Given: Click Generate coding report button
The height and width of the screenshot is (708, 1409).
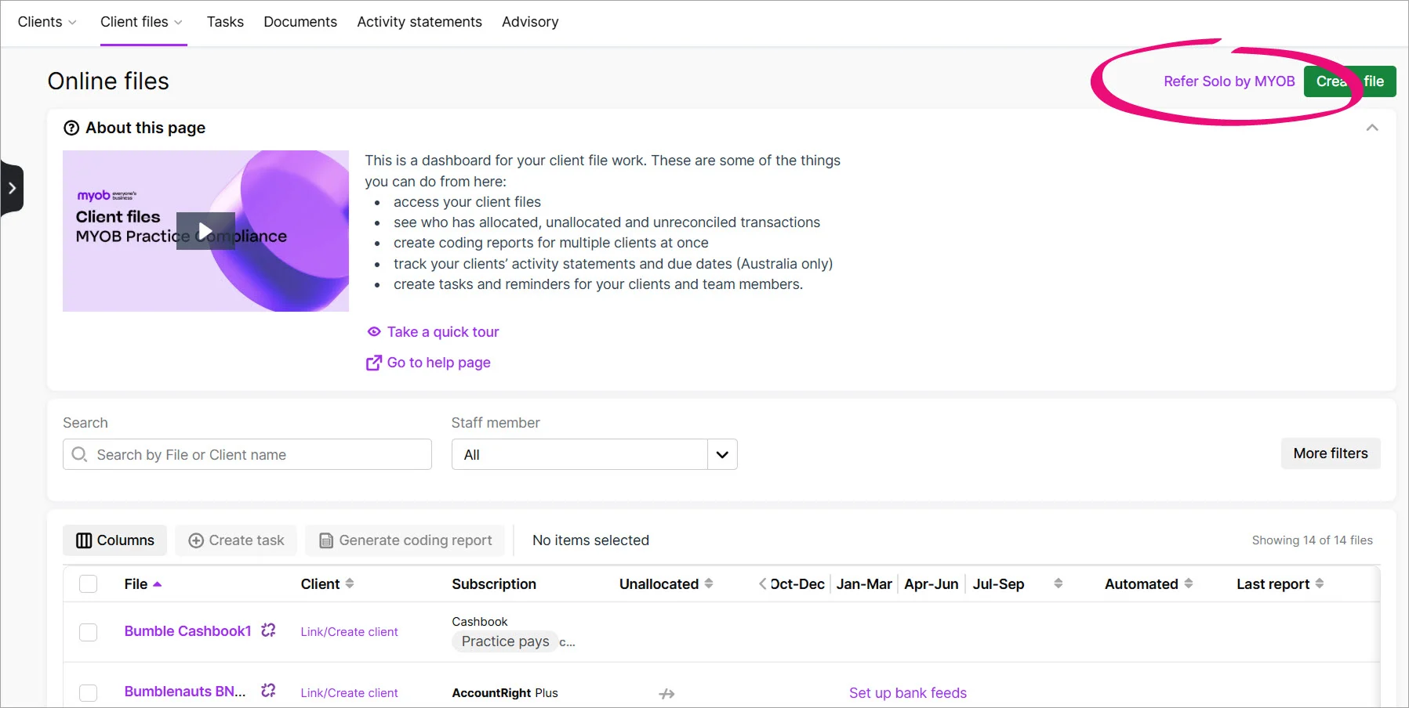Looking at the screenshot, I should click(405, 540).
